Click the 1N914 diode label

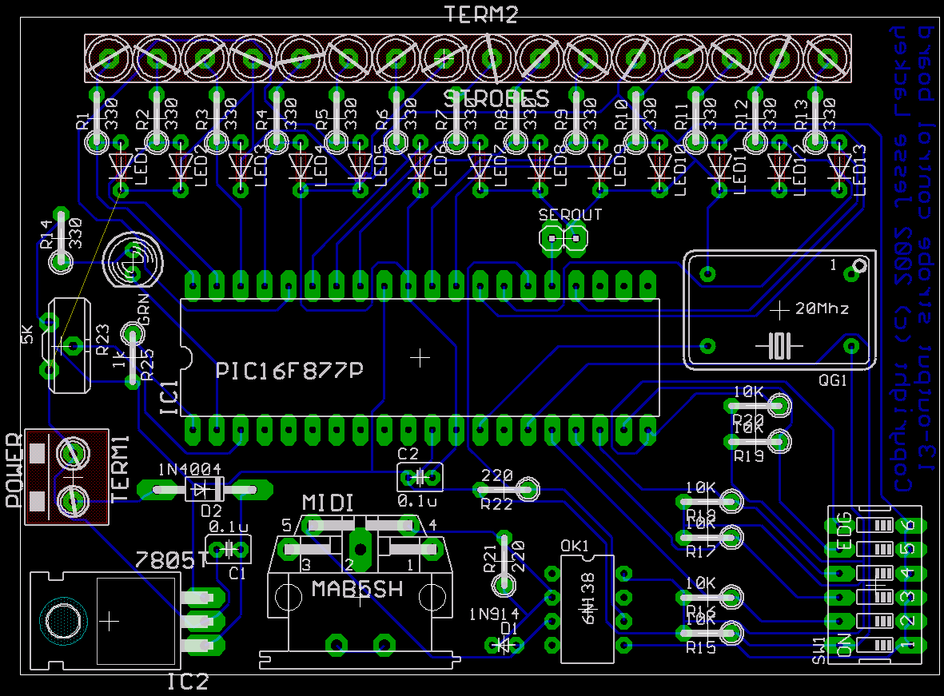click(494, 614)
